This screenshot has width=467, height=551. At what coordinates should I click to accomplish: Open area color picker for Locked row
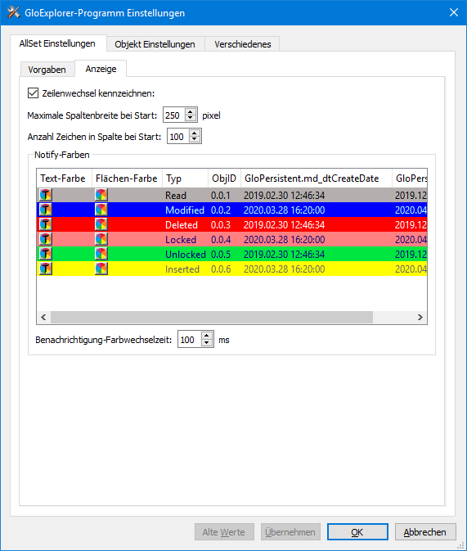point(101,239)
